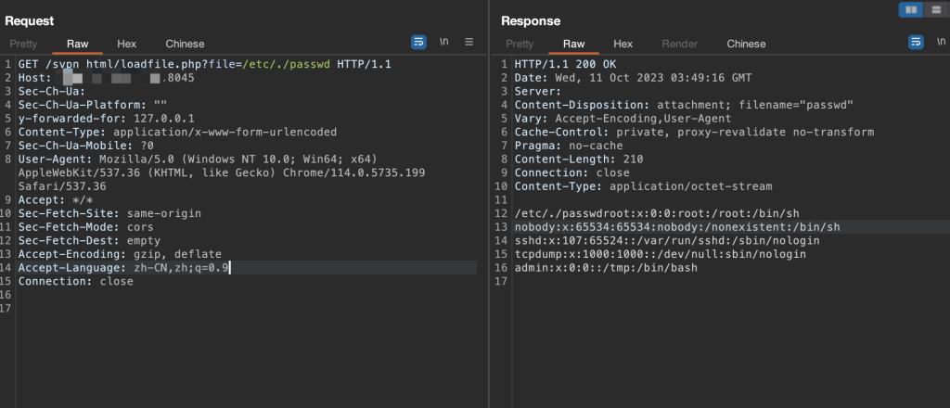Open the Response Hex tab
Screen dimensions: 950x408
pyautogui.click(x=623, y=44)
